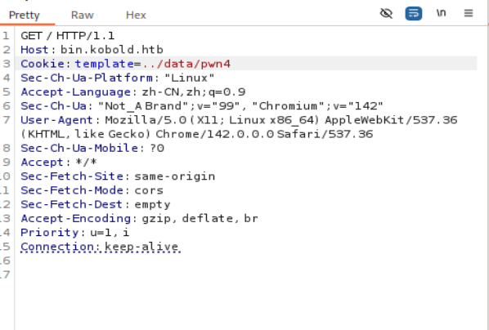489x330 pixels.
Task: Toggle the show newline characters icon
Action: (x=441, y=13)
